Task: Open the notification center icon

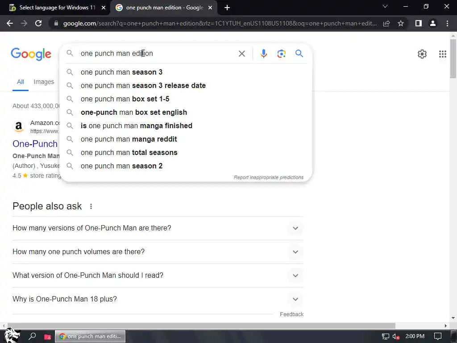Action: (x=437, y=337)
